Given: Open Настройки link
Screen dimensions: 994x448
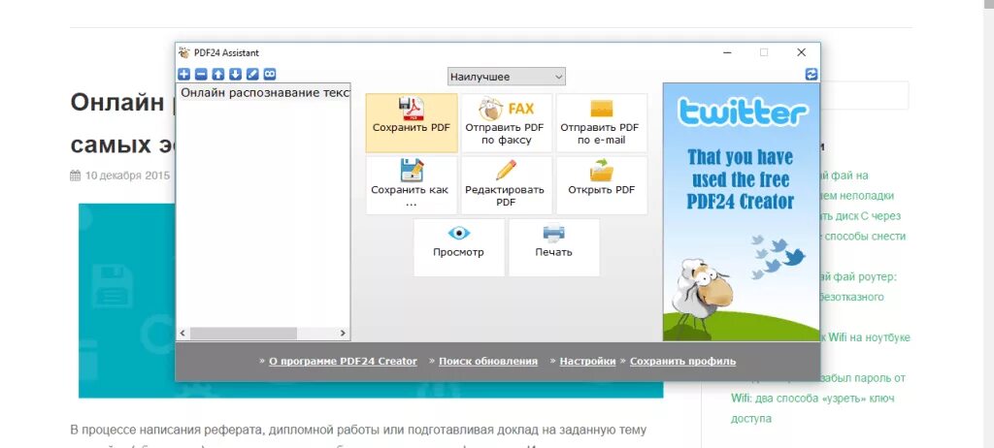Looking at the screenshot, I should 587,361.
